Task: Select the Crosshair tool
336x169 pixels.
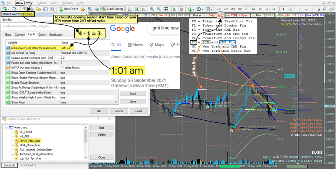Action: (291, 9)
